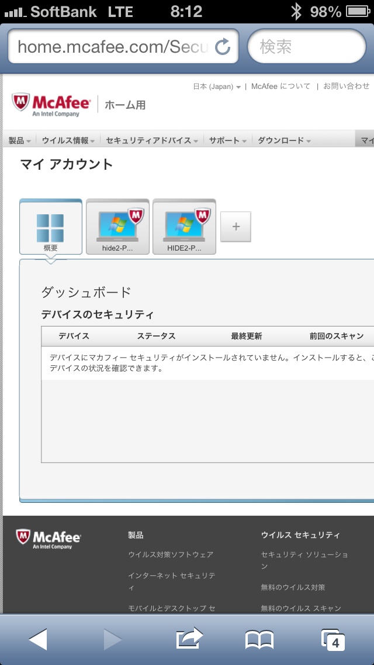Tap the battery indicator in status bar
Screen dimensions: 374x665
tap(358, 12)
